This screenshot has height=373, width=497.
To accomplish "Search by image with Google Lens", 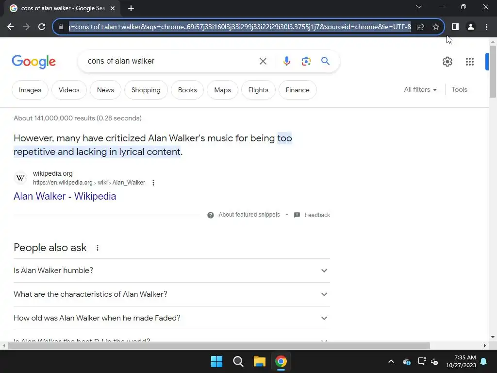I will click(306, 61).
